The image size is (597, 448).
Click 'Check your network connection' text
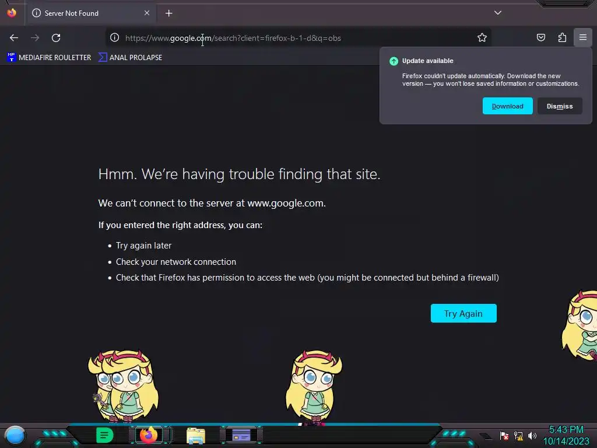[176, 262]
